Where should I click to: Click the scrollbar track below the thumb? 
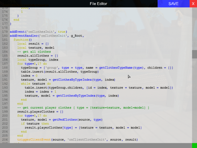(x=195, y=101)
